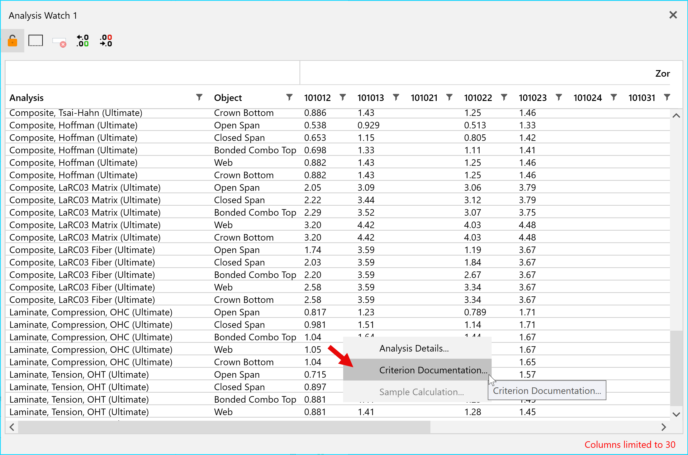Select LaRC03 Fiber (Ultimate) Open Span row
This screenshot has height=455, width=688.
coord(338,250)
